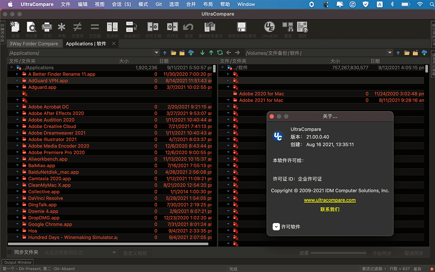This screenshot has height=272, width=435.
Task: Click the 取消同步 button
Action: (x=414, y=253)
